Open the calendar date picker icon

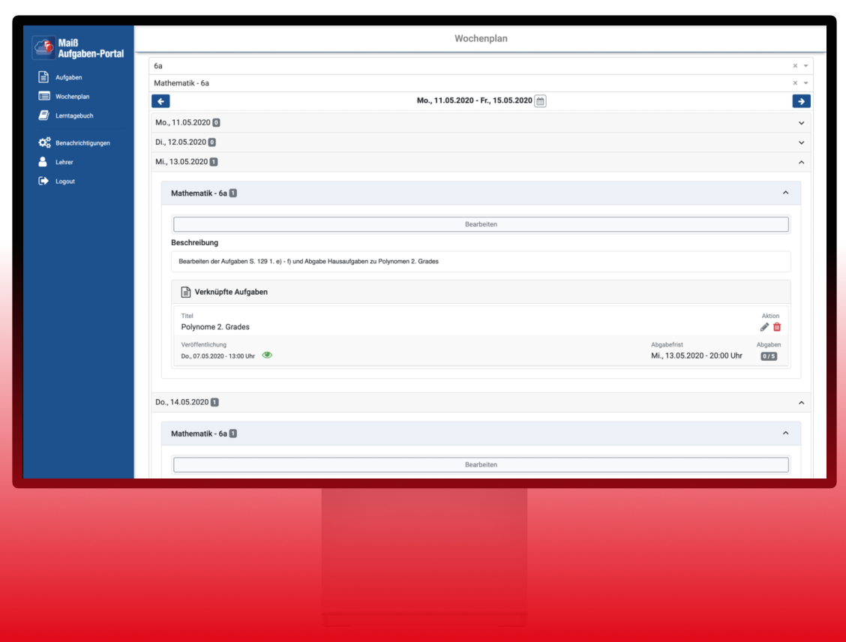[540, 101]
